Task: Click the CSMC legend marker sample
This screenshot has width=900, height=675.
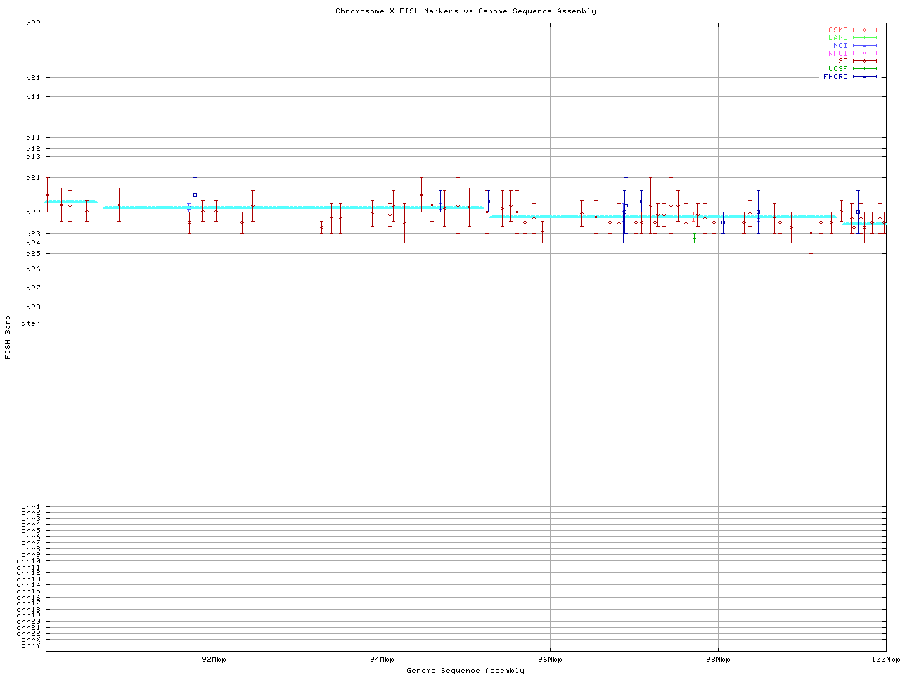Action: pyautogui.click(x=864, y=30)
